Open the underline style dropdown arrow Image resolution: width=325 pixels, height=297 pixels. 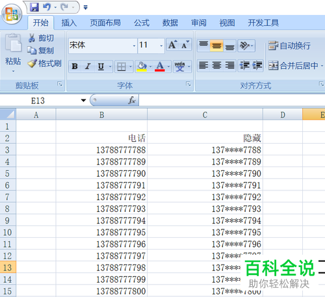tap(110, 66)
